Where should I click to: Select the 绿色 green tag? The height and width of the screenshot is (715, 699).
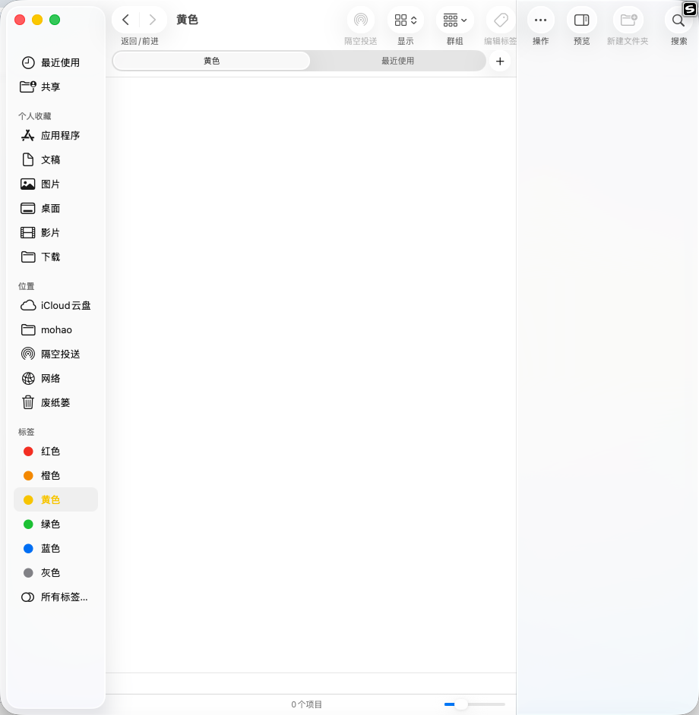(55, 524)
